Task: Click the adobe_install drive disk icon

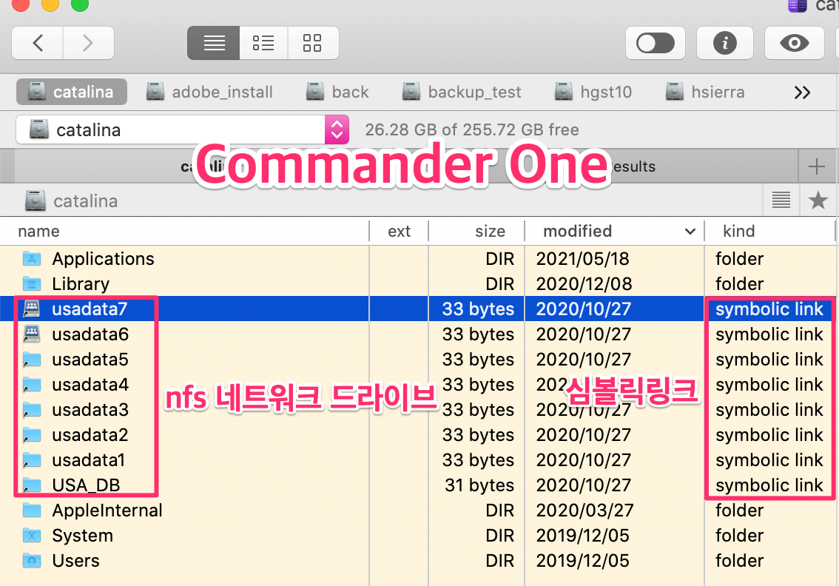Action: coord(155,92)
